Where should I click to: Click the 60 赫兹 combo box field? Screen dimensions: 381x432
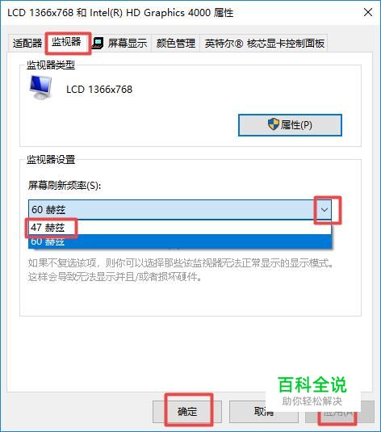[x=180, y=210]
